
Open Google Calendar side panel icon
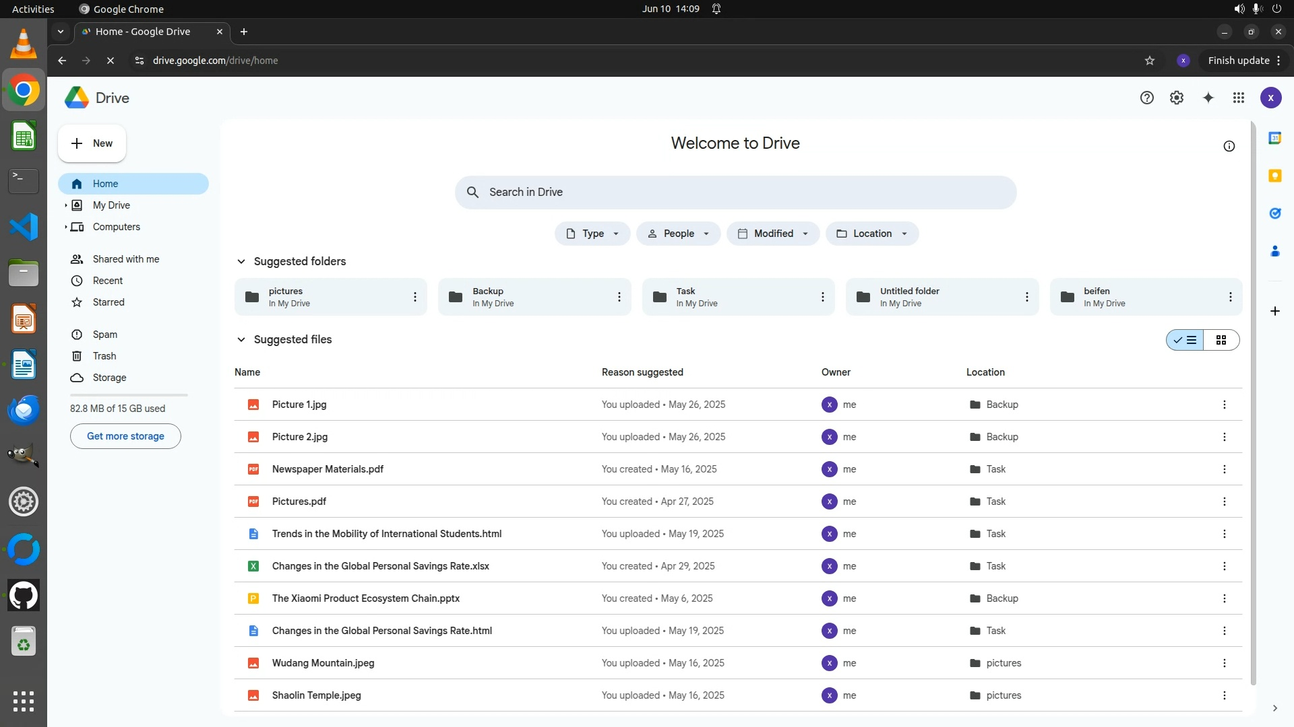1274,138
